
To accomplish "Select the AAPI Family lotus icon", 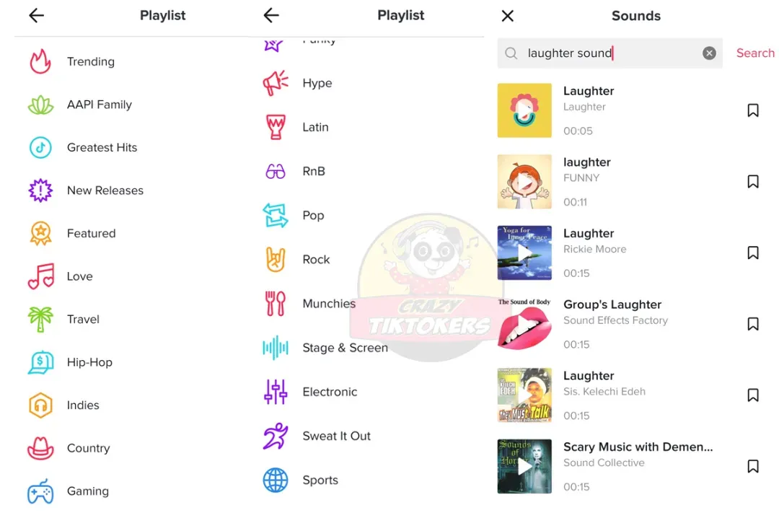I will 40,105.
